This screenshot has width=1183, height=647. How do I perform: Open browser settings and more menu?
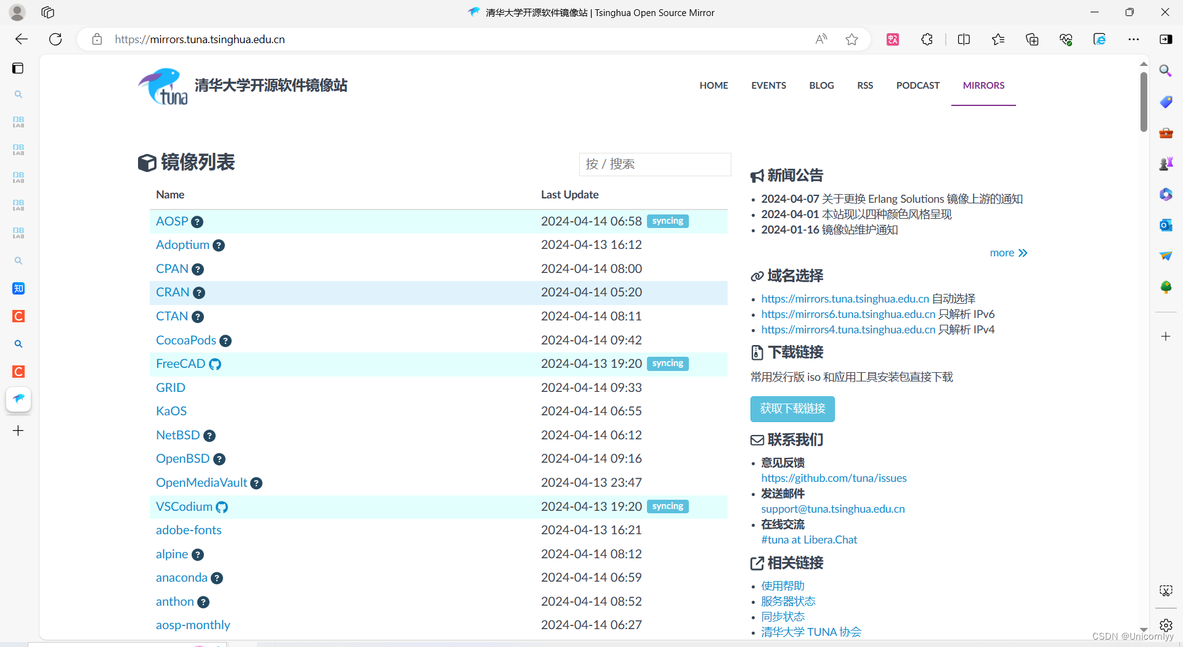(1134, 39)
